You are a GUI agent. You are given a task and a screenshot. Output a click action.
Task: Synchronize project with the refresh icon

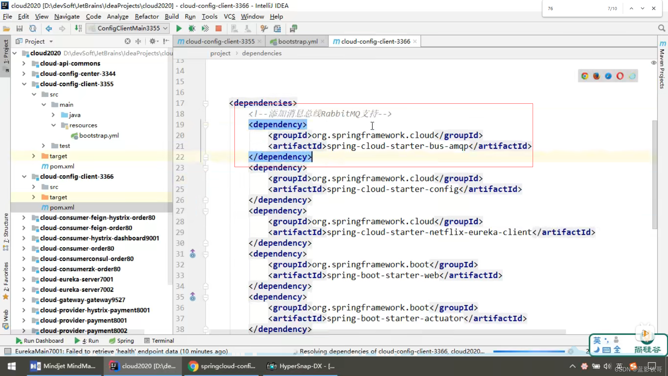click(33, 29)
